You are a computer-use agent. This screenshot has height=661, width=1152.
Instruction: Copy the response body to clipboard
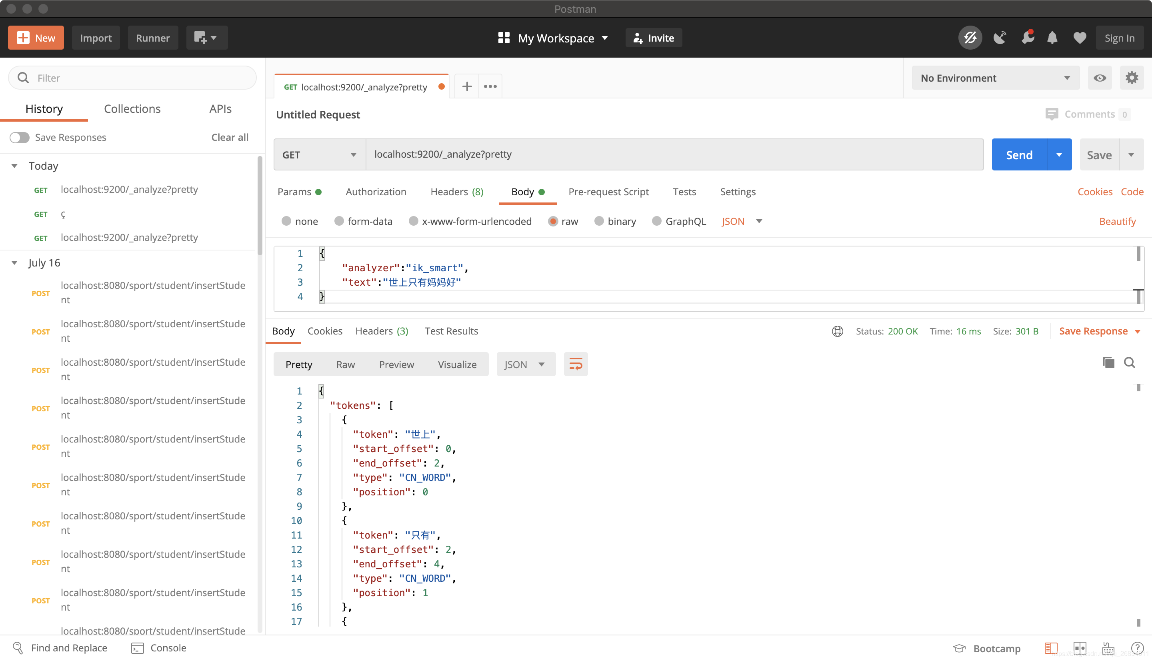coord(1108,363)
